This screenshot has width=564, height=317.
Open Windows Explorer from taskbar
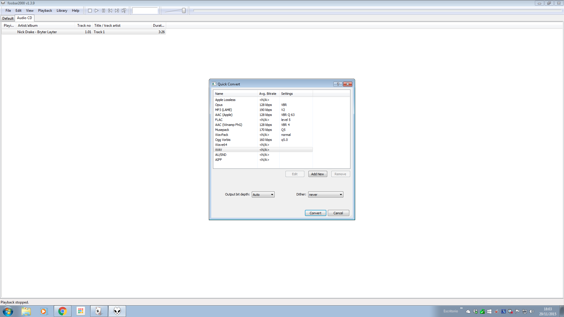(26, 311)
